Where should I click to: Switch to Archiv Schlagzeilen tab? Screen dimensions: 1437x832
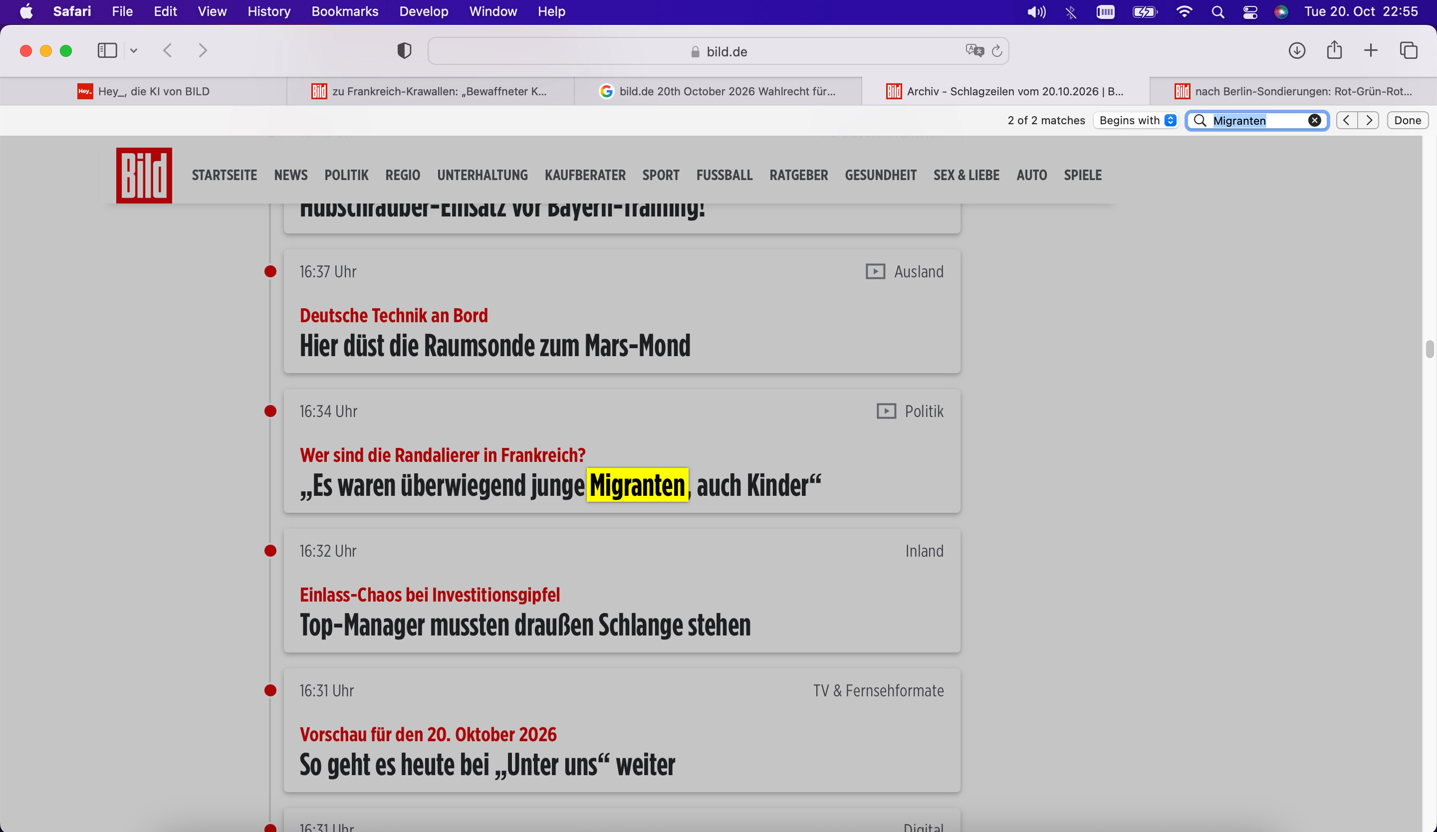click(1005, 91)
